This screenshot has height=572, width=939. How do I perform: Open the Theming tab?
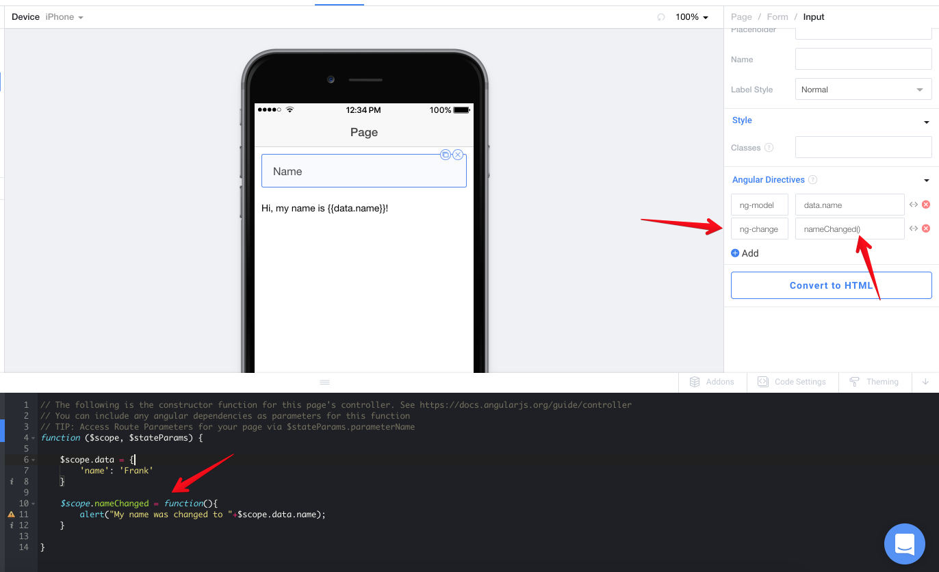point(874,382)
